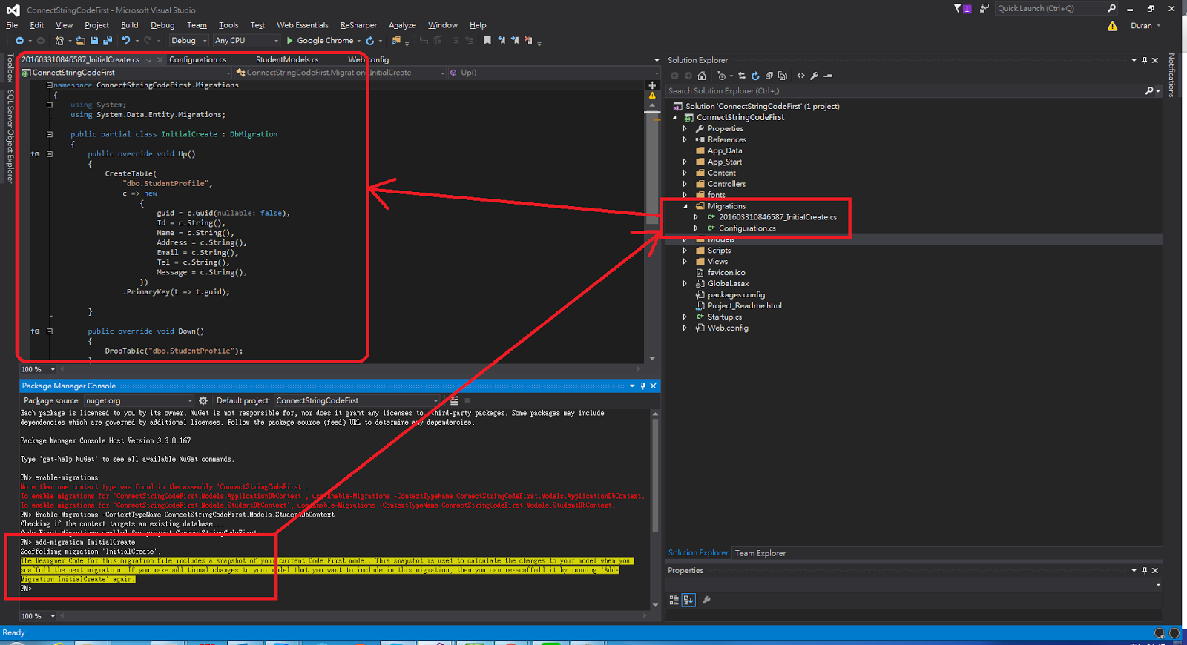The image size is (1187, 645).
Task: Toggle Alphabetical sort in Properties panel
Action: click(x=688, y=600)
